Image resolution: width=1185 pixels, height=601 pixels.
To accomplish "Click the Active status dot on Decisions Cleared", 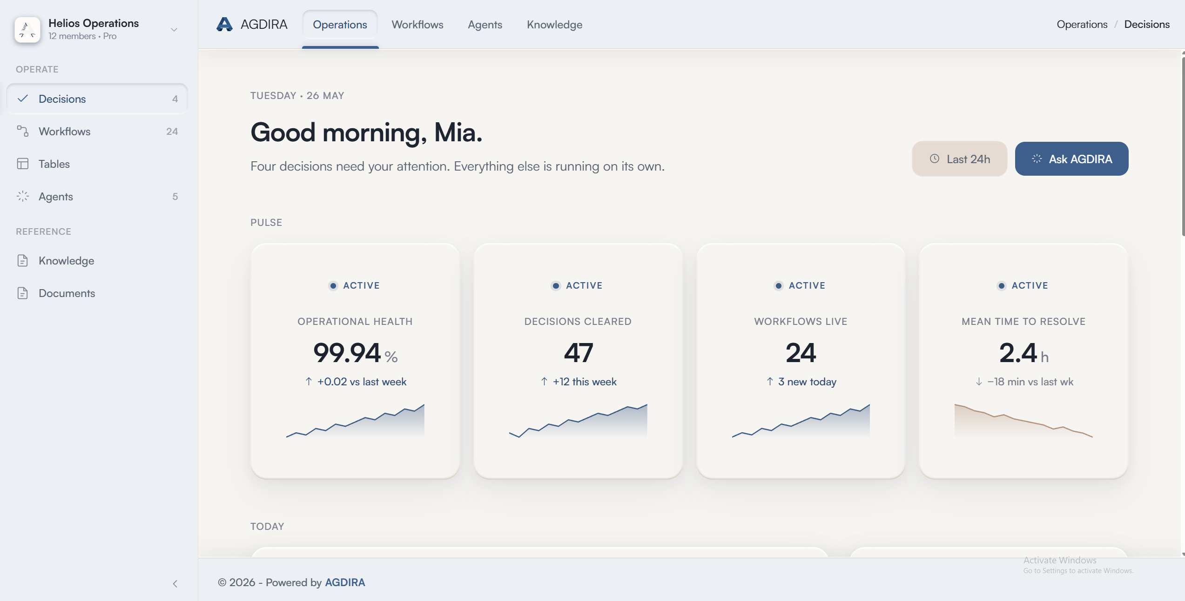I will (556, 286).
